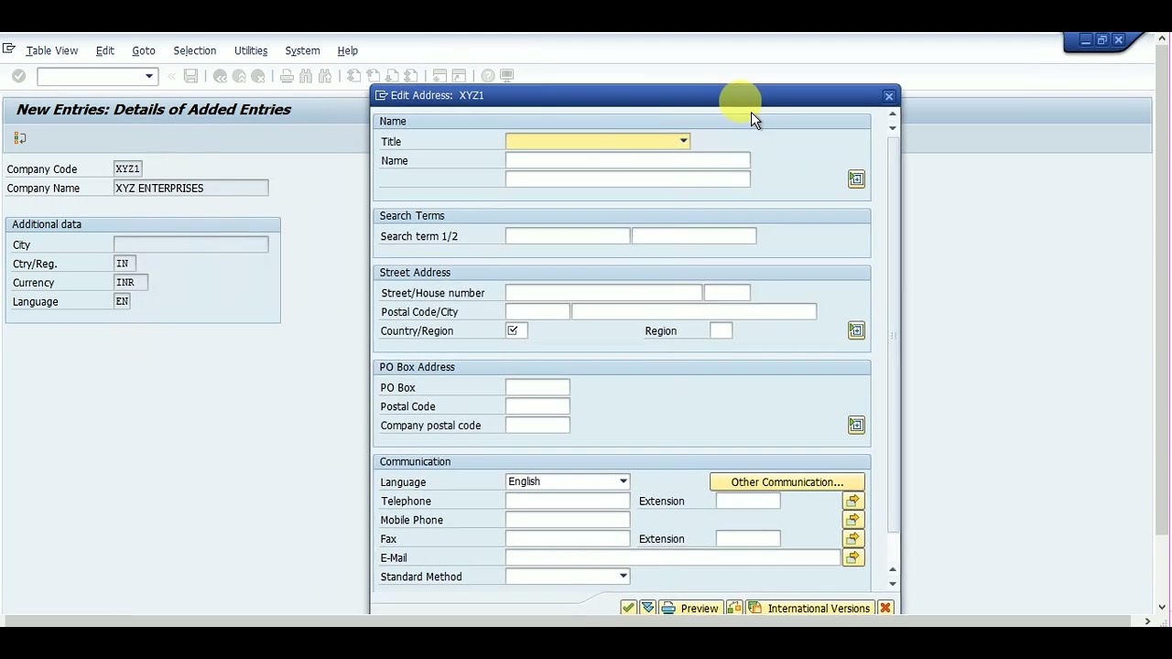Click the E-Mail input field
Image resolution: width=1172 pixels, height=659 pixels.
point(673,557)
